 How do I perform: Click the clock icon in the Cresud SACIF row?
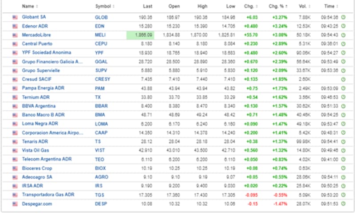tap(343, 79)
